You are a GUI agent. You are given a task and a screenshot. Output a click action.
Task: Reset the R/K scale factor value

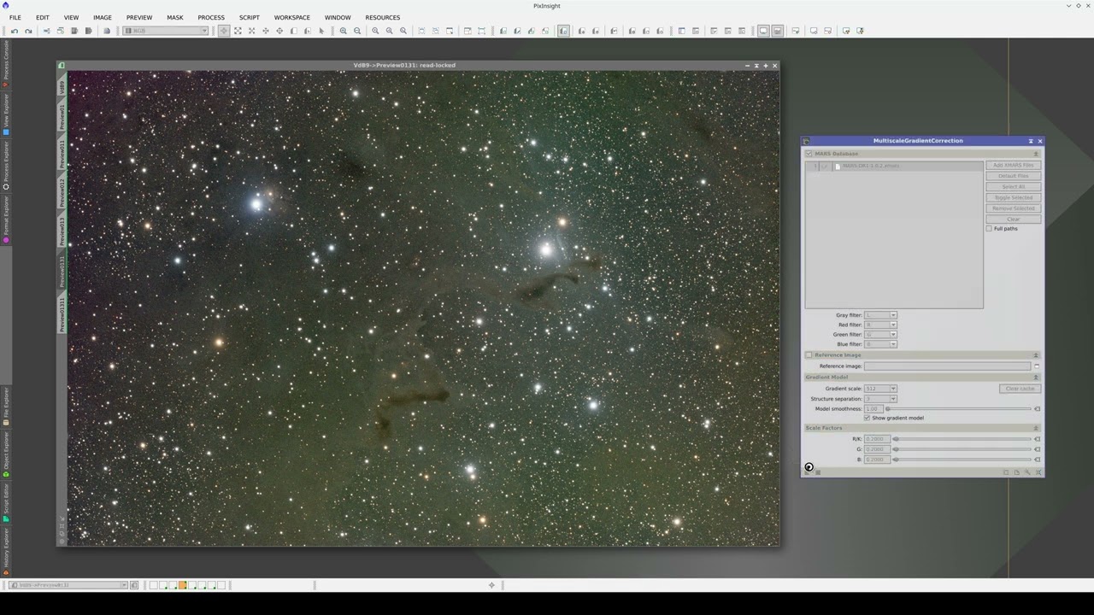pyautogui.click(x=1037, y=439)
